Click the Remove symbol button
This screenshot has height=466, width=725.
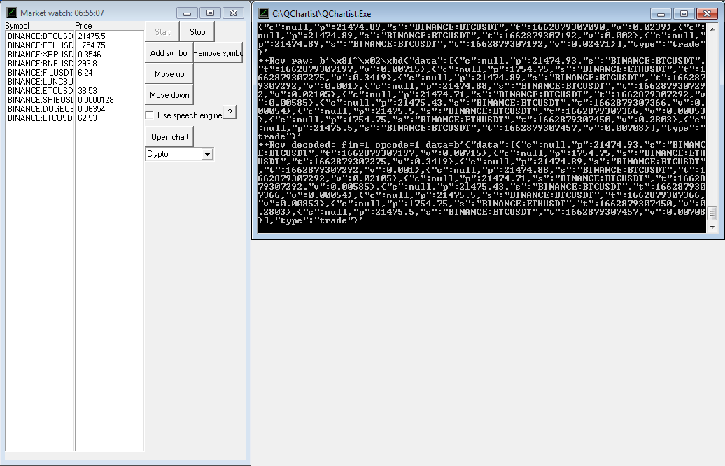(218, 53)
